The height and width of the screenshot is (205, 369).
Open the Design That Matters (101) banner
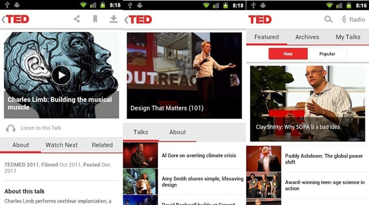(184, 76)
